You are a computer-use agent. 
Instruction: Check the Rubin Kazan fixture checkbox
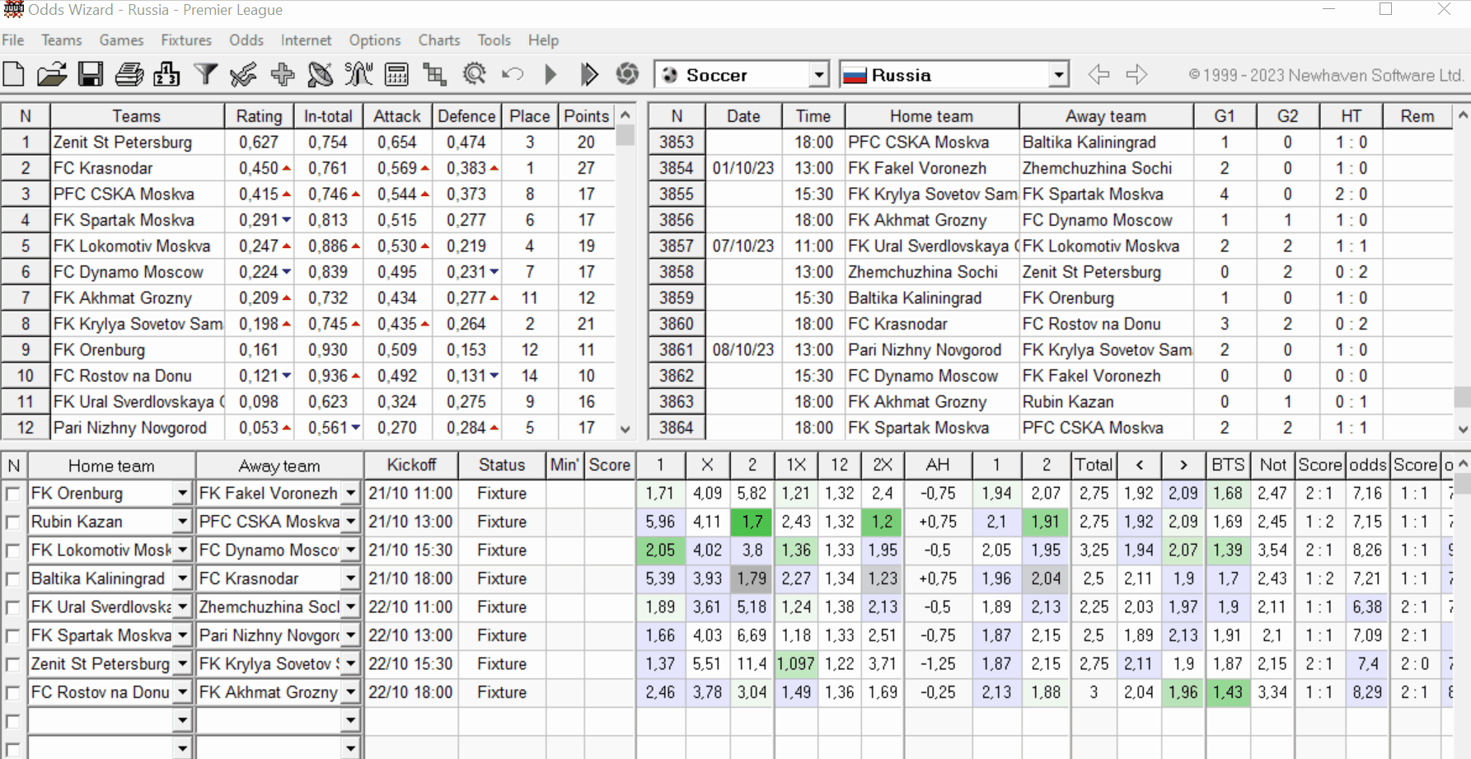[x=12, y=522]
